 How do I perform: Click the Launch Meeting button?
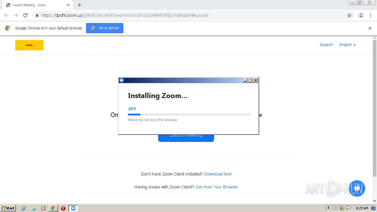[186, 138]
